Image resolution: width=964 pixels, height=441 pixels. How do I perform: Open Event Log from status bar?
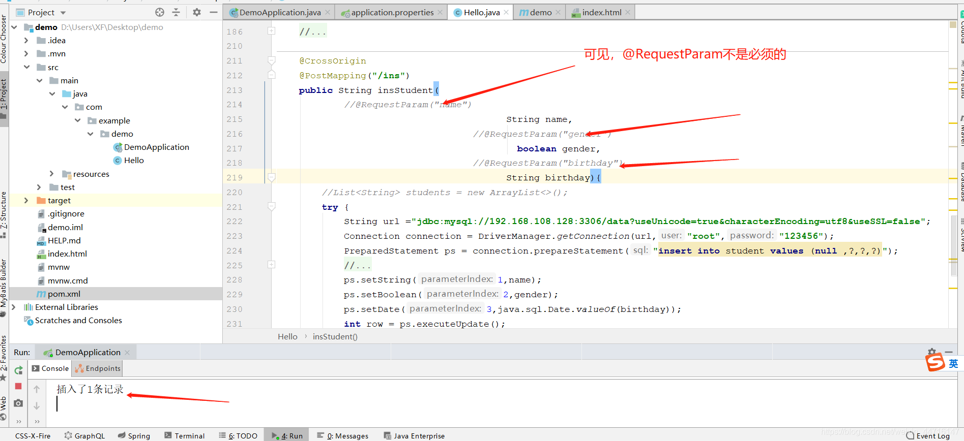coord(928,435)
